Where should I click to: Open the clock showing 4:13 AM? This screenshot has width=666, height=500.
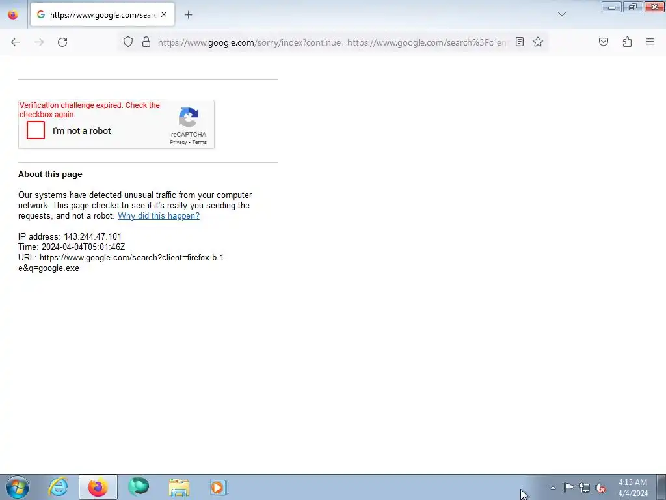(633, 488)
